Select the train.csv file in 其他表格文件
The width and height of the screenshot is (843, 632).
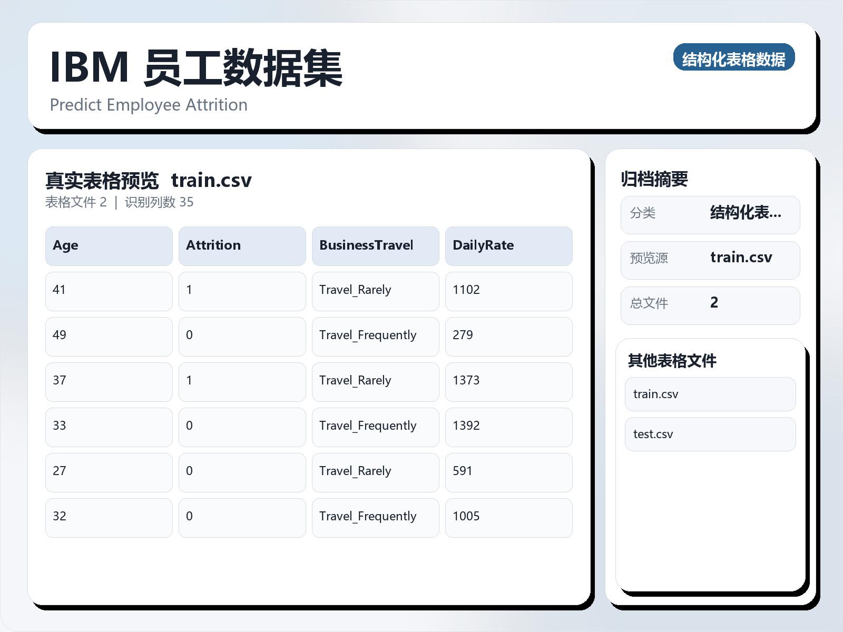[x=710, y=394]
